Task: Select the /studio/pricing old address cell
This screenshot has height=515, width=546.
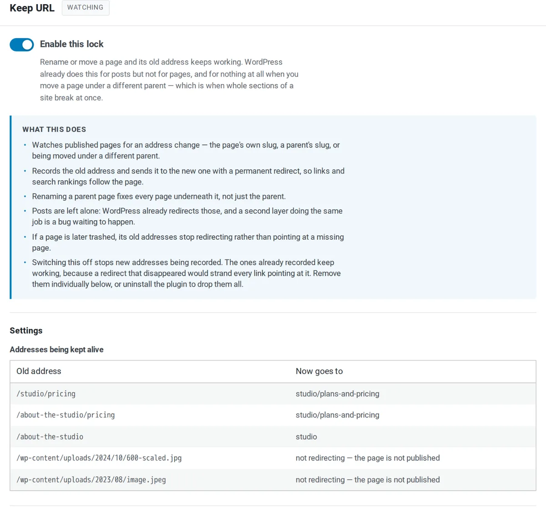Action: click(x=46, y=394)
